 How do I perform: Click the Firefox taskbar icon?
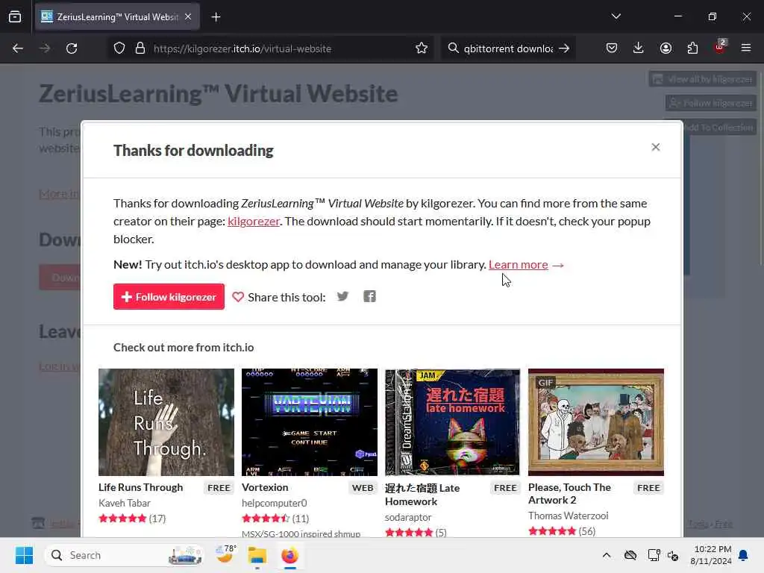coord(290,555)
